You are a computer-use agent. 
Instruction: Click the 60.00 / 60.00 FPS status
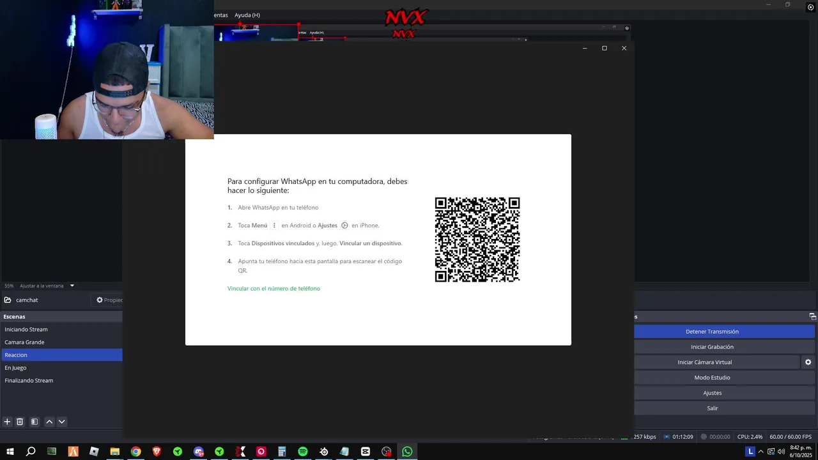(x=791, y=437)
